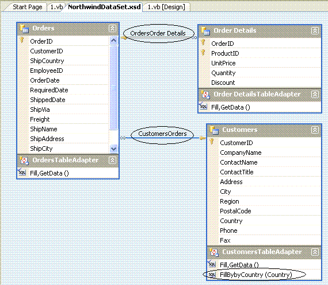Click key endpoint of CustomersOrders relation
This screenshot has height=285, width=328.
point(203,138)
